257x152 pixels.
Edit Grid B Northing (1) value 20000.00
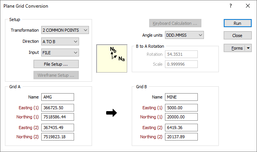181,117
